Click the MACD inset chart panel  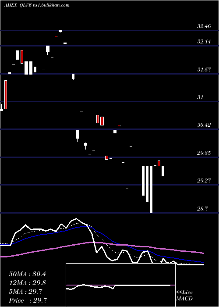(120, 285)
